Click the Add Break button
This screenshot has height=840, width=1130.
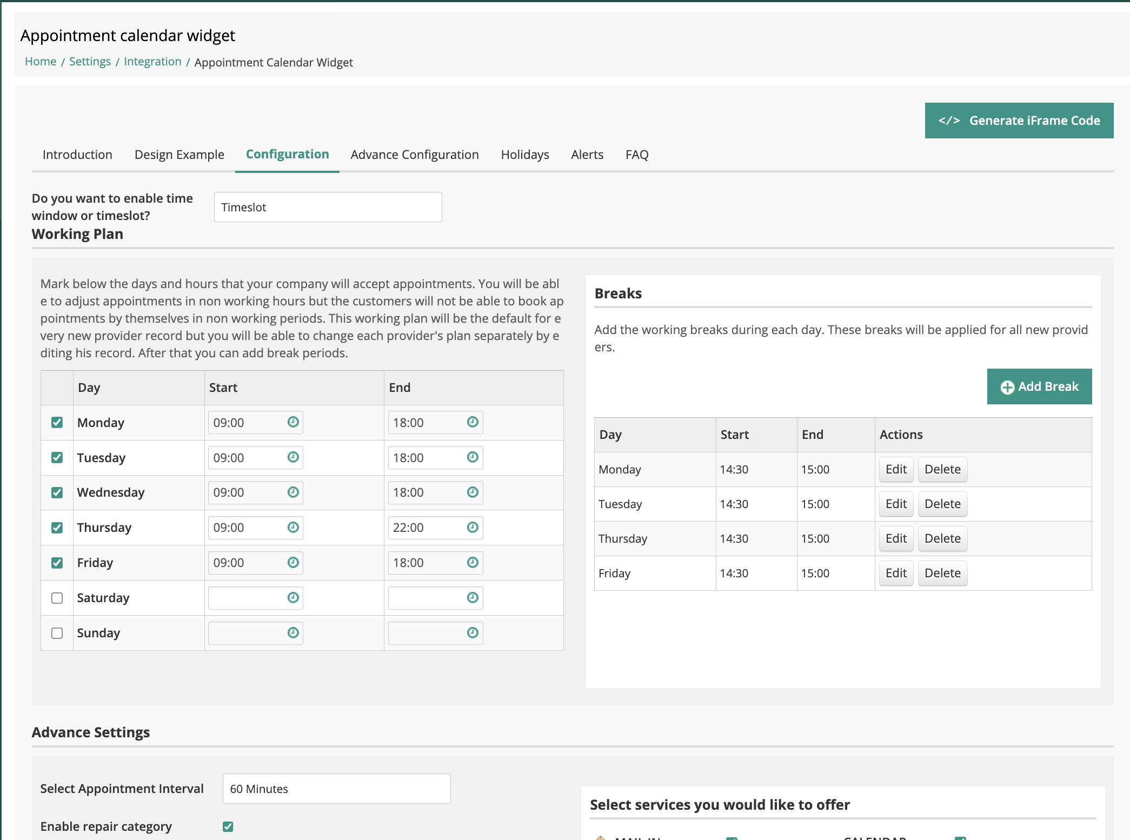(1039, 386)
